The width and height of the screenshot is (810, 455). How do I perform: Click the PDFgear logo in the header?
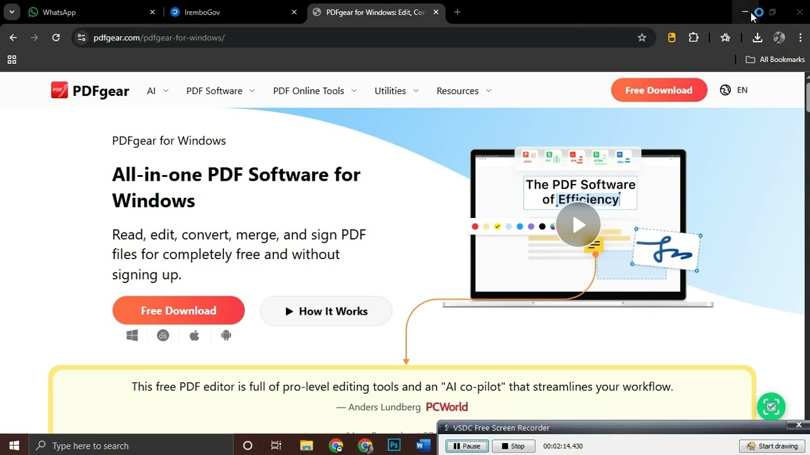pyautogui.click(x=90, y=90)
